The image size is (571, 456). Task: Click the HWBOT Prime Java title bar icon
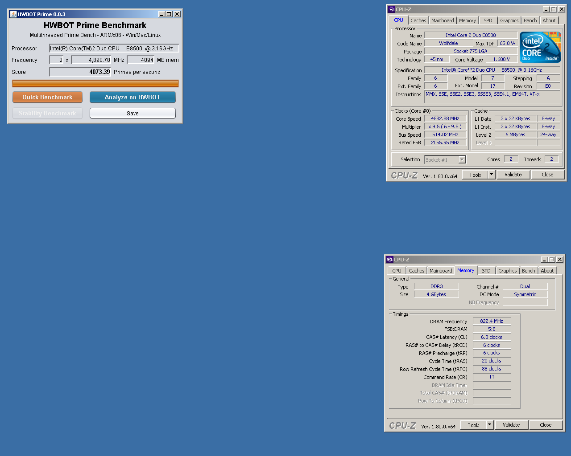click(x=13, y=14)
